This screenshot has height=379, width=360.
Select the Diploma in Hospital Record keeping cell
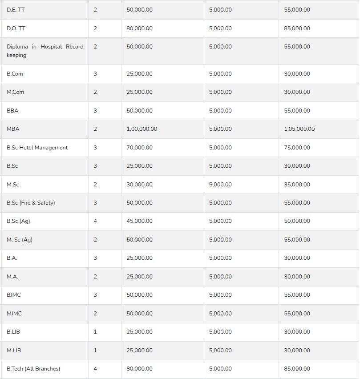pos(44,51)
